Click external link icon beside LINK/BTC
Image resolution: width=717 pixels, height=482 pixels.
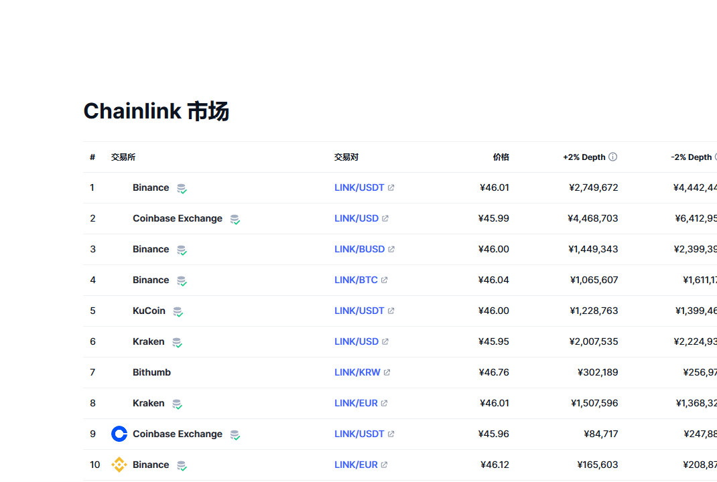coord(385,280)
